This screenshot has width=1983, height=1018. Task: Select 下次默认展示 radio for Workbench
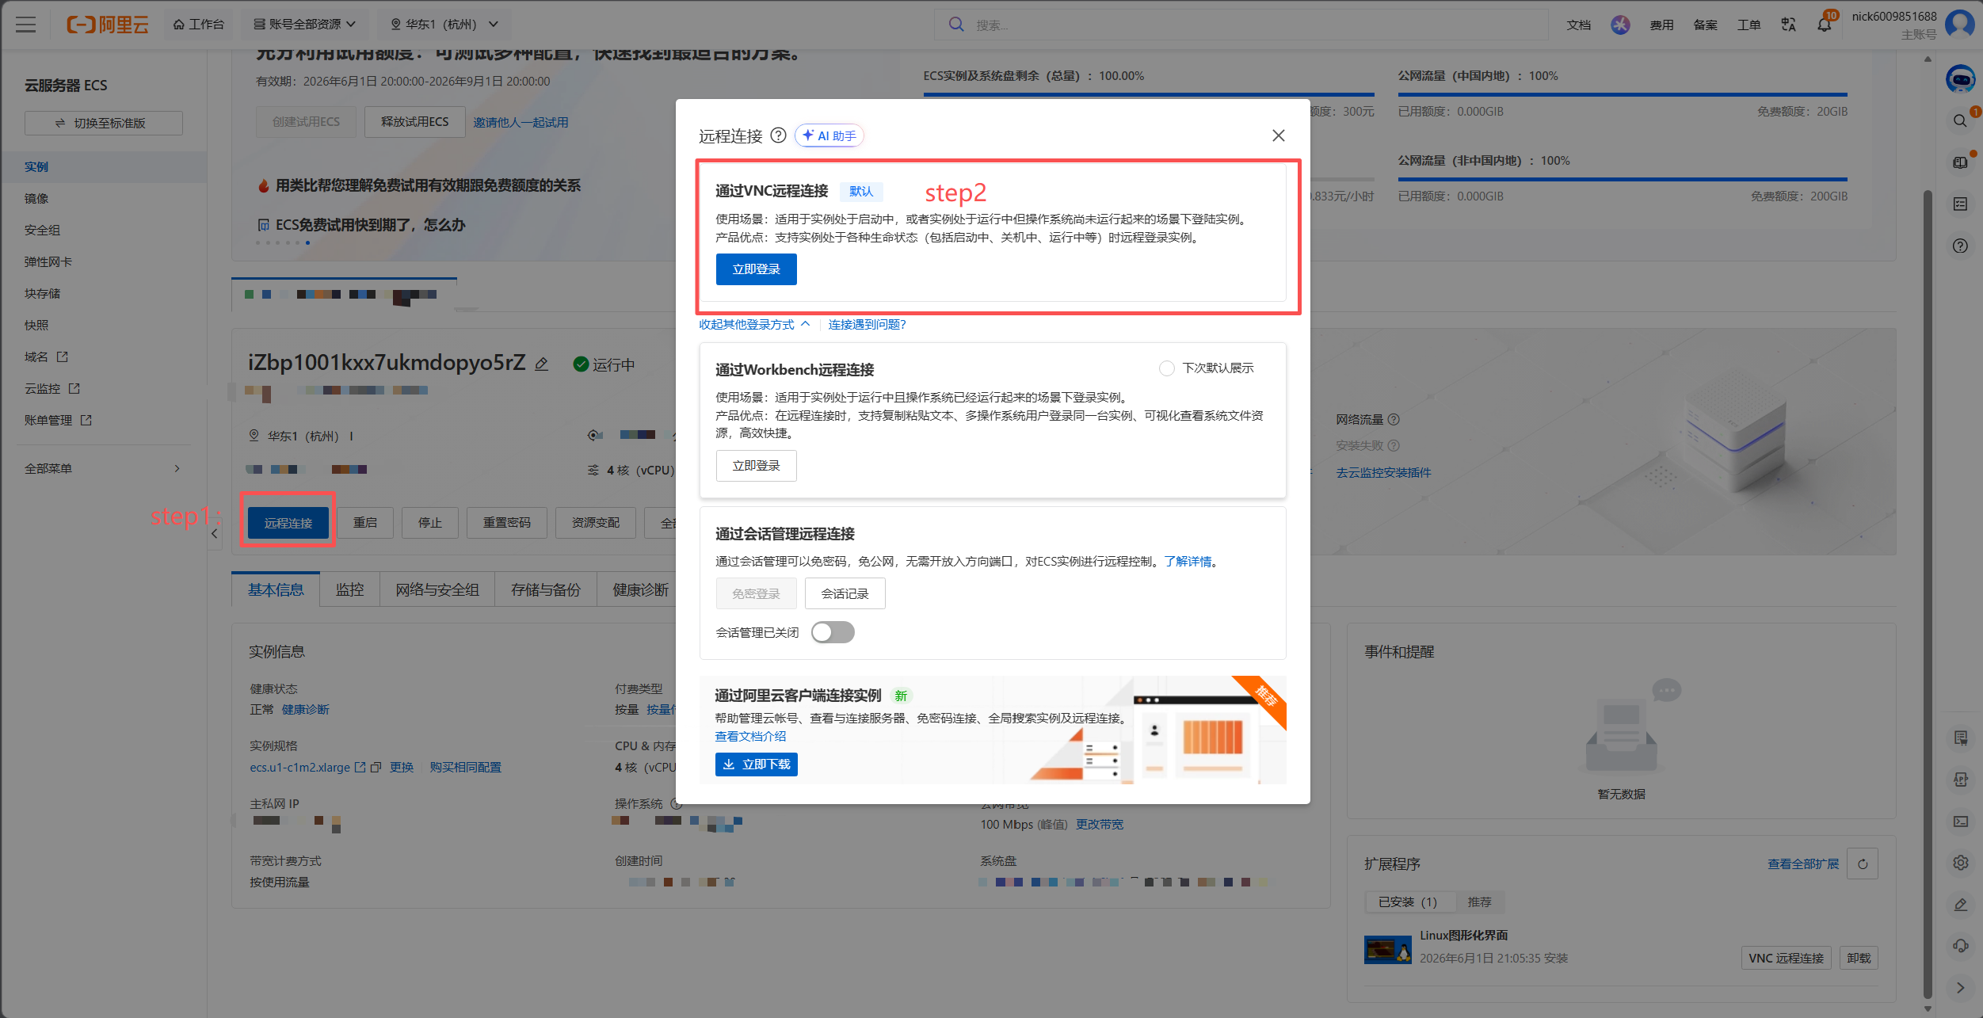click(1166, 368)
